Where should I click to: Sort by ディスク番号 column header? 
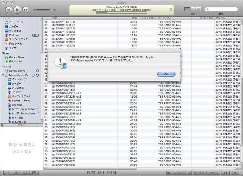point(203,18)
